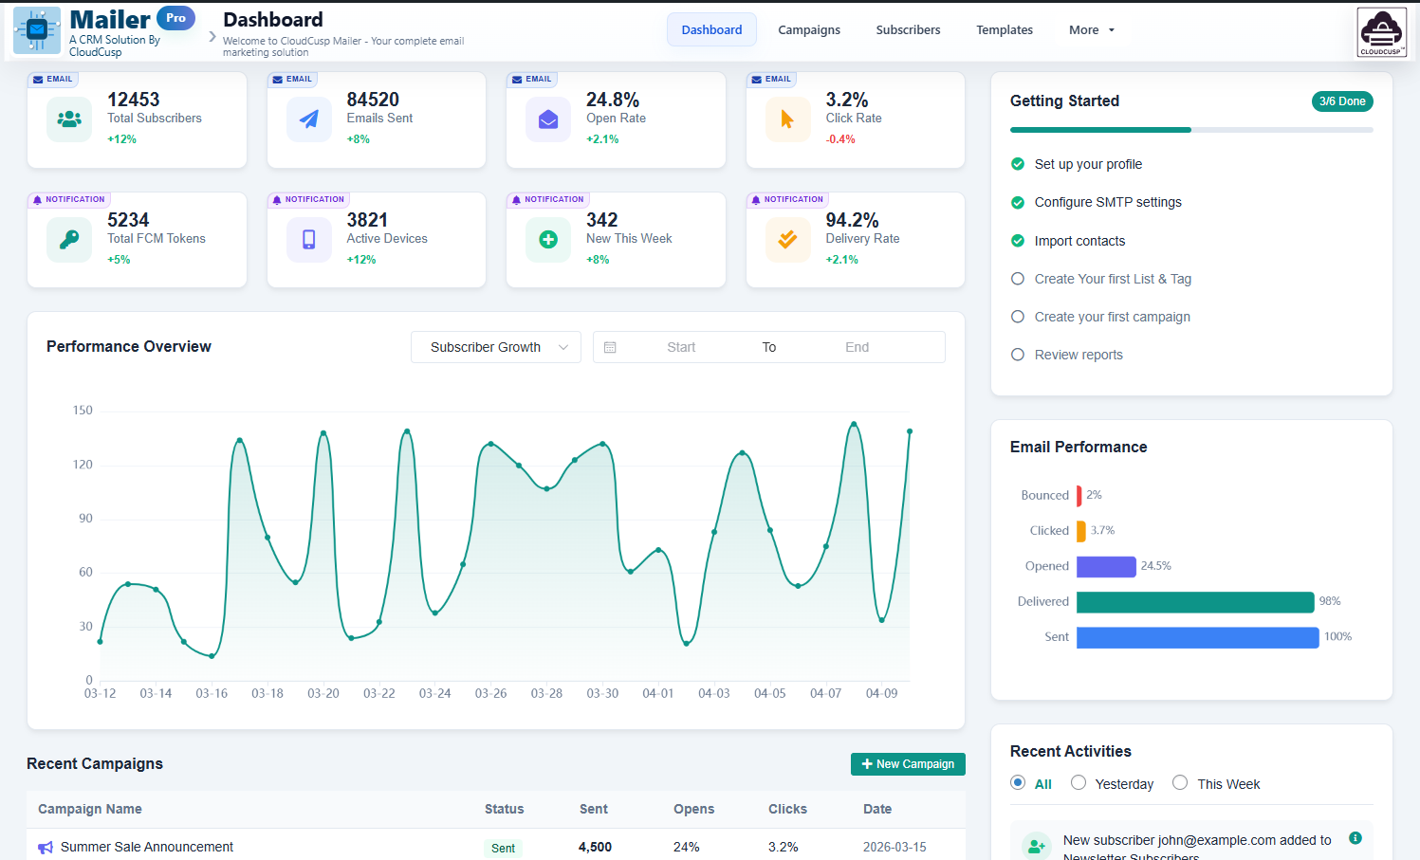Switch to the Templates section
This screenshot has width=1420, height=860.
pos(1004,29)
